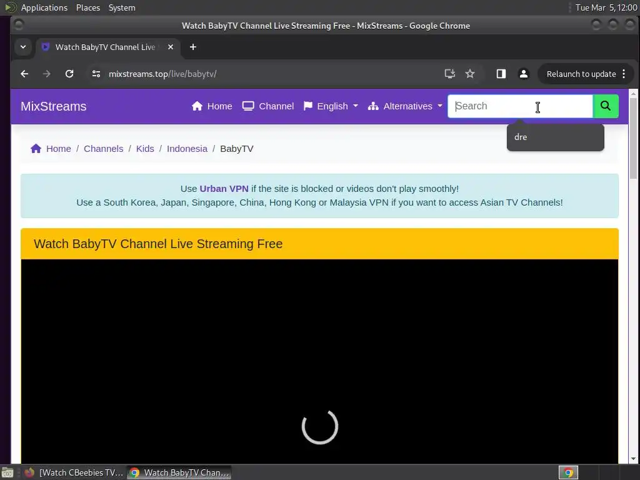This screenshot has width=640, height=480.
Task: Click the sitemap icon beside Alternatives
Action: point(373,106)
